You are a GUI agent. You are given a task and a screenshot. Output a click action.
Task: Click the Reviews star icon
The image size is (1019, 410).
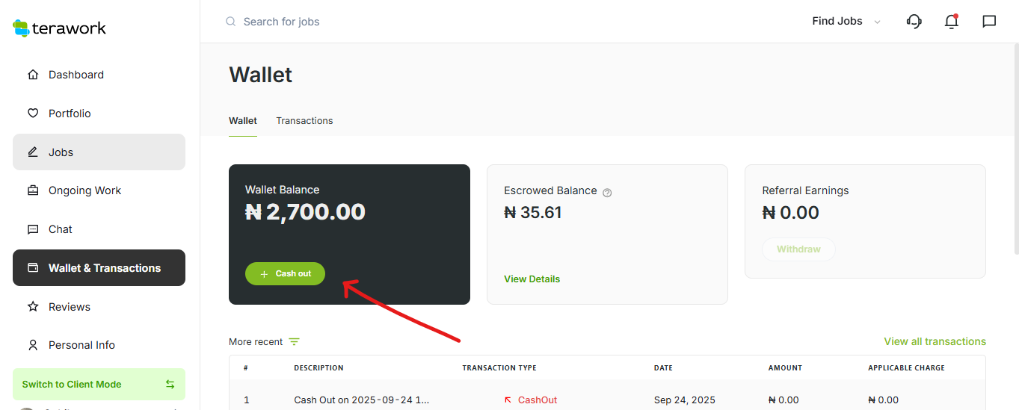pos(33,307)
